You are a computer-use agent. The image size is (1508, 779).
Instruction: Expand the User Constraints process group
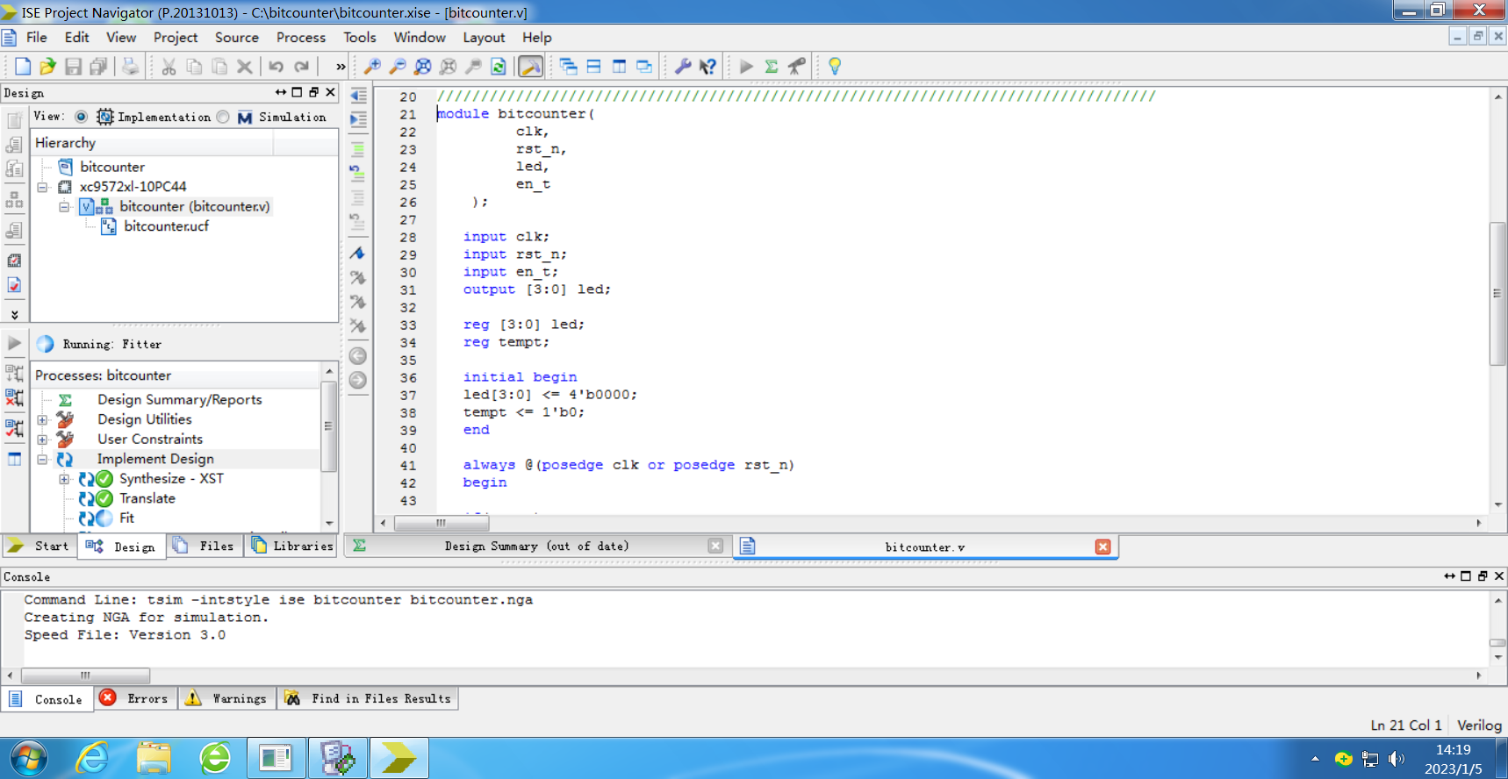click(42, 440)
